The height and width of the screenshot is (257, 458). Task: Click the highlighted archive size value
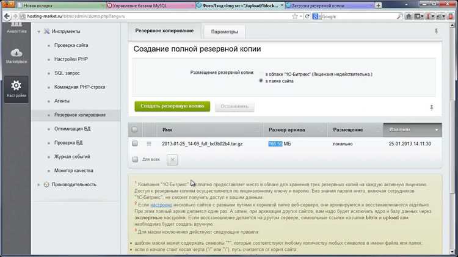tap(275, 143)
